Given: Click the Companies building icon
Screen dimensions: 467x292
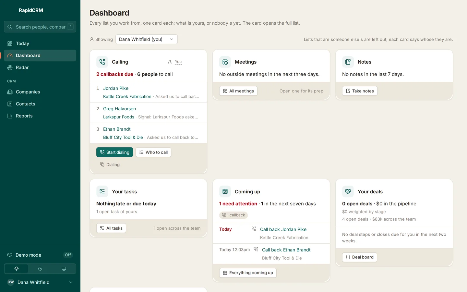Looking at the screenshot, I should coord(10,92).
